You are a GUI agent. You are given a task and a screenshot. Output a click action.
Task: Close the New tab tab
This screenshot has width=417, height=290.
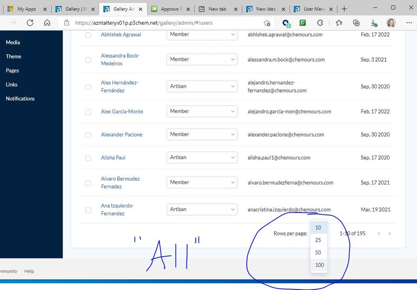click(236, 9)
